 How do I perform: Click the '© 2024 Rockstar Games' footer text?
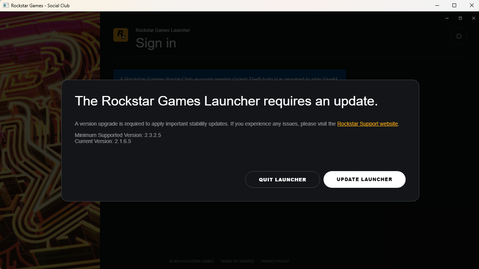click(x=192, y=261)
